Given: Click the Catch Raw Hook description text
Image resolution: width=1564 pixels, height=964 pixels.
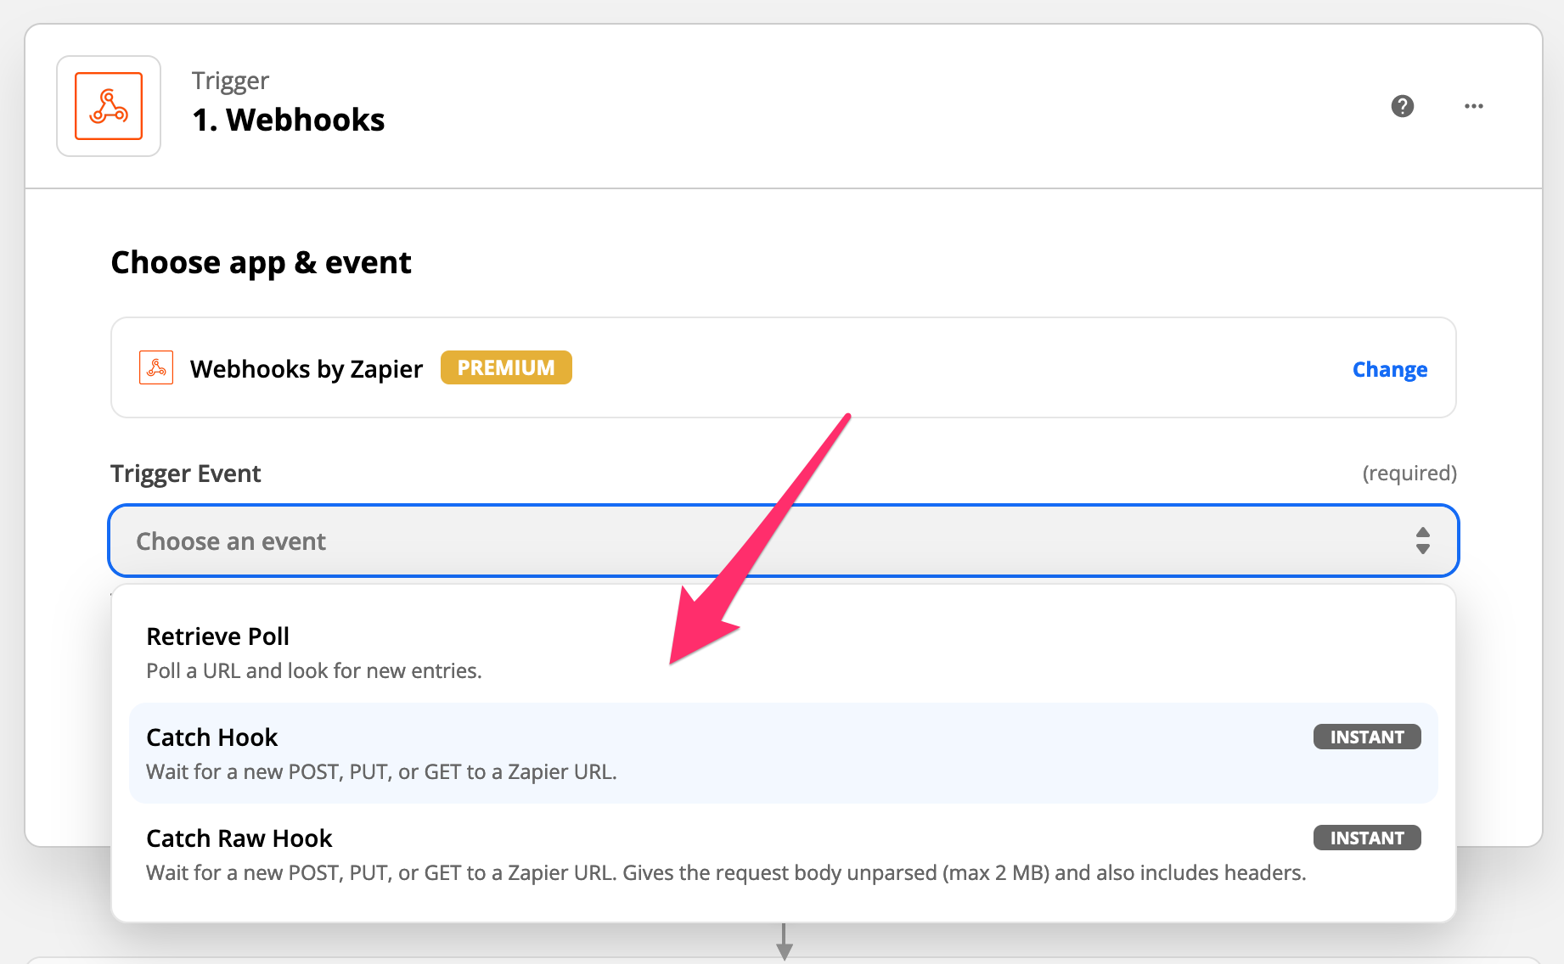Looking at the screenshot, I should coord(725,873).
